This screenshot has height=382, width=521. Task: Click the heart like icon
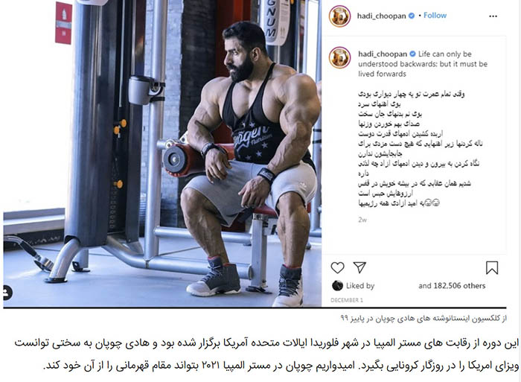(x=337, y=267)
